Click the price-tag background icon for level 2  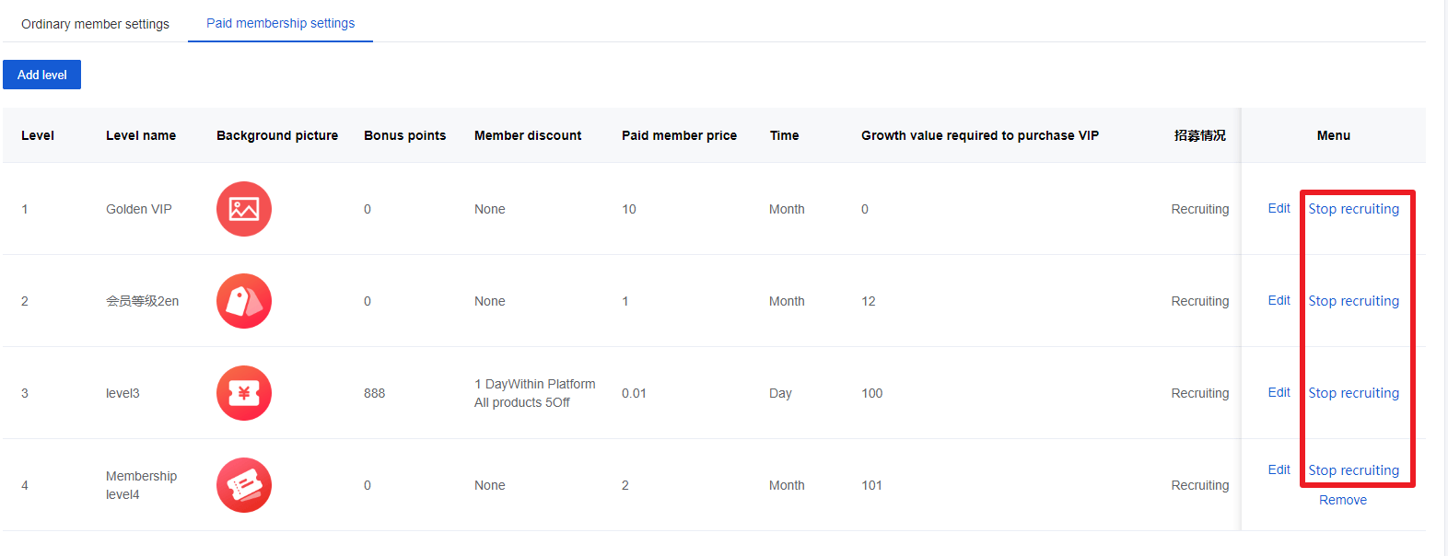244,301
